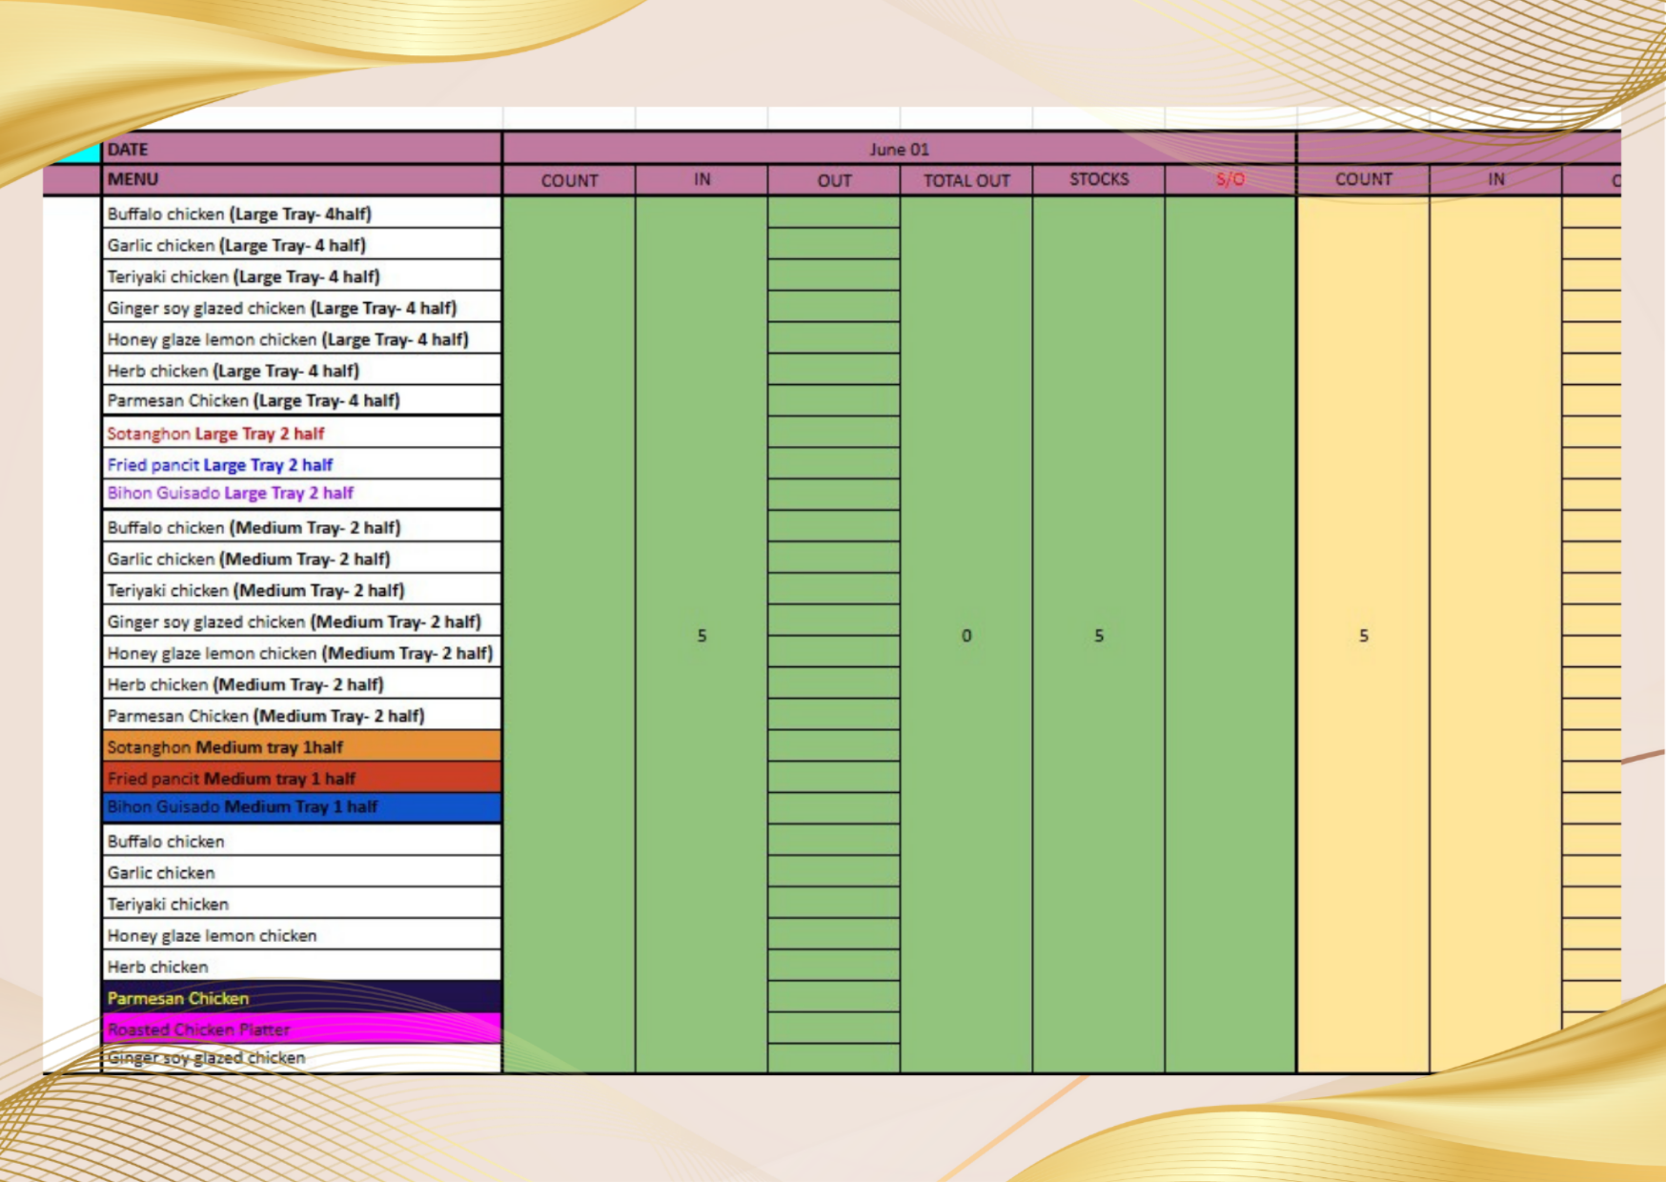Select Fried pancit Large Tray cell
This screenshot has width=1666, height=1182.
[x=300, y=464]
